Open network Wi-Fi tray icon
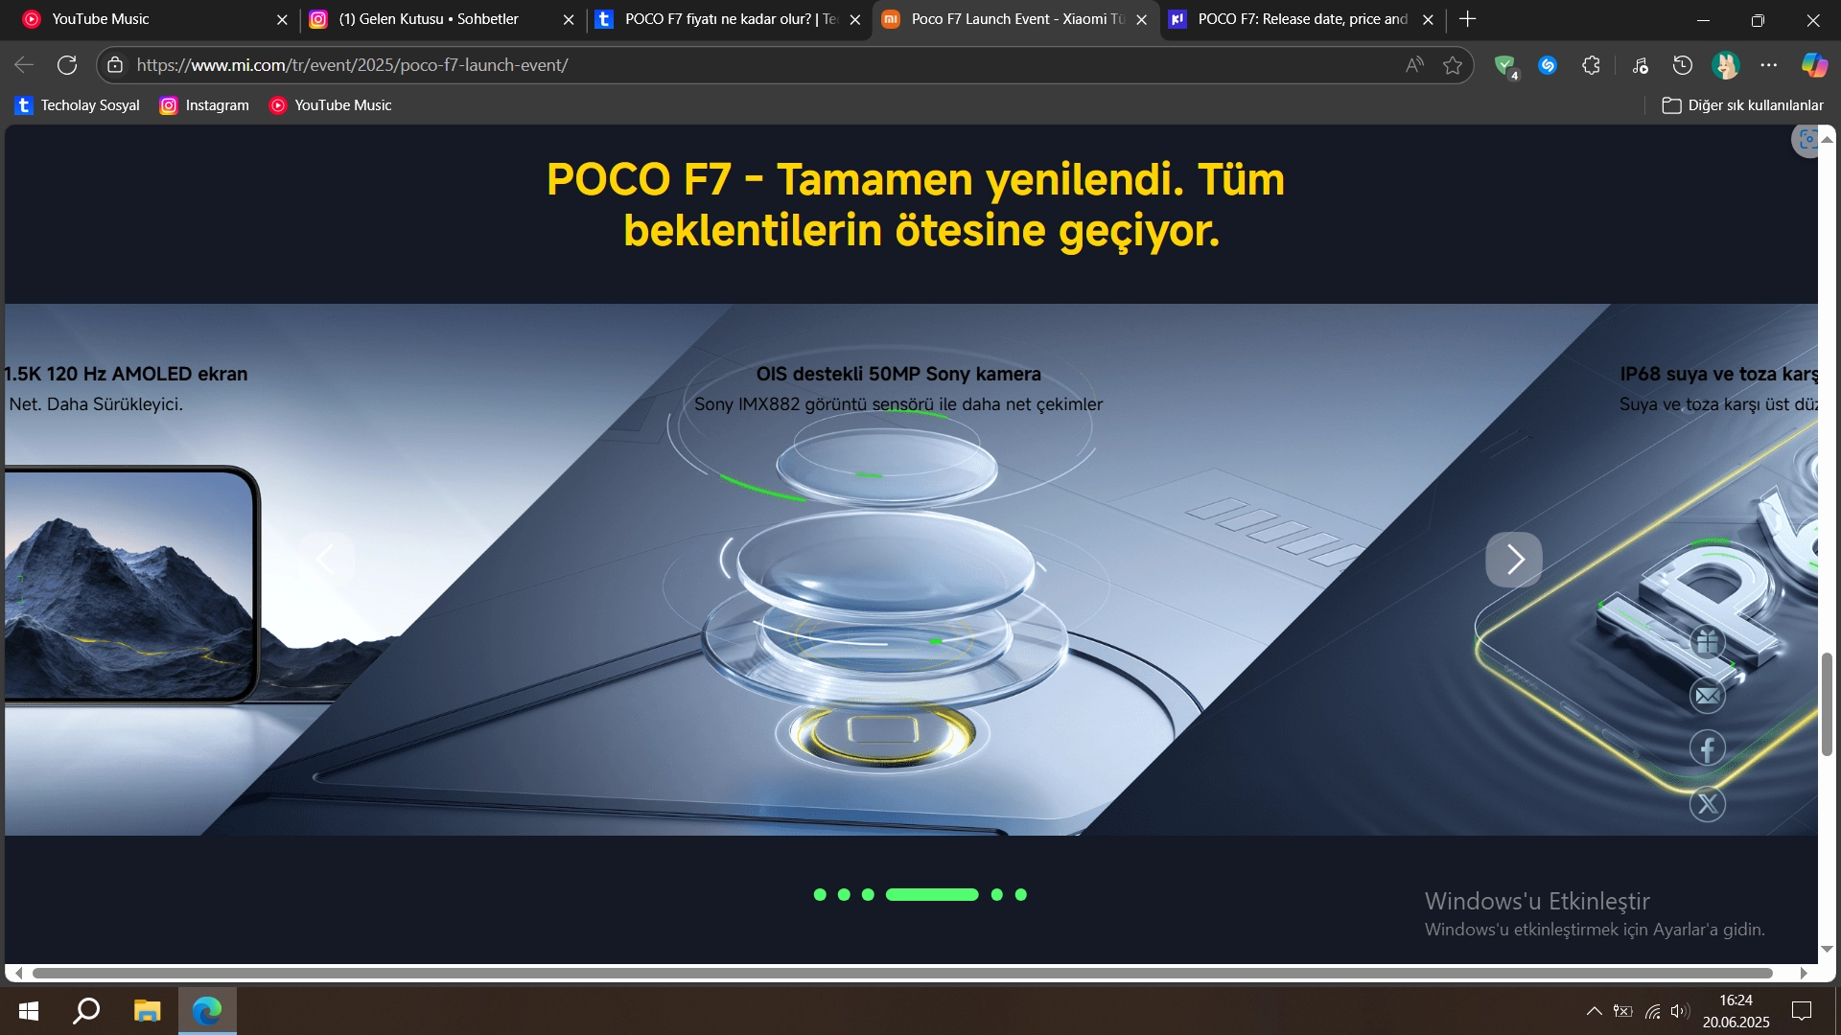 coord(1652,1011)
